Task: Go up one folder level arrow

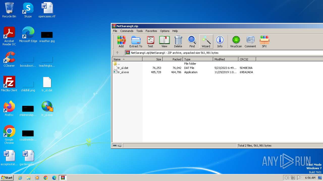Action: coord(117,53)
